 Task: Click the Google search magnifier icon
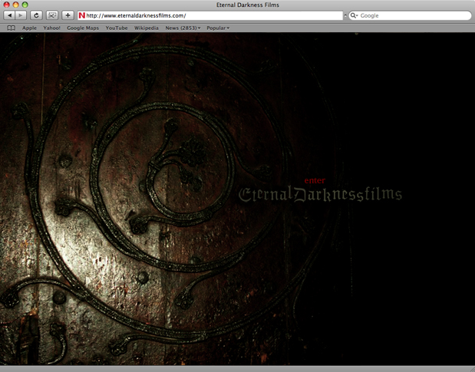tap(354, 15)
